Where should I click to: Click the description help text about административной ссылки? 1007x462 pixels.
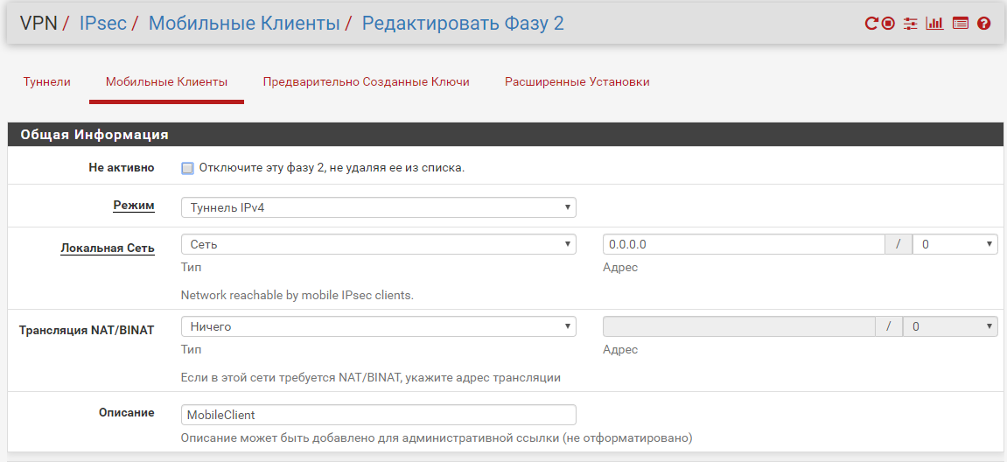[x=437, y=438]
